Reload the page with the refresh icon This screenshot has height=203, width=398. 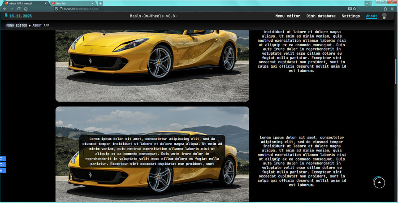point(19,9)
